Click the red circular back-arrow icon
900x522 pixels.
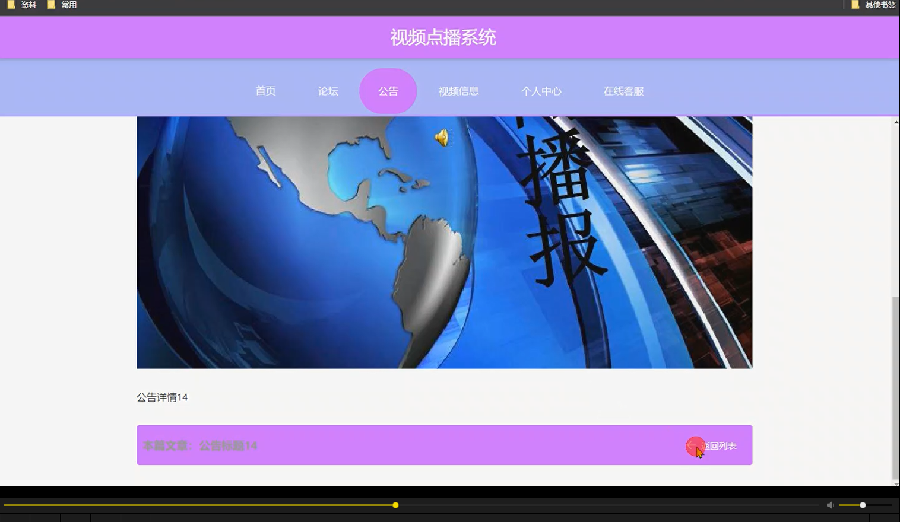point(695,445)
